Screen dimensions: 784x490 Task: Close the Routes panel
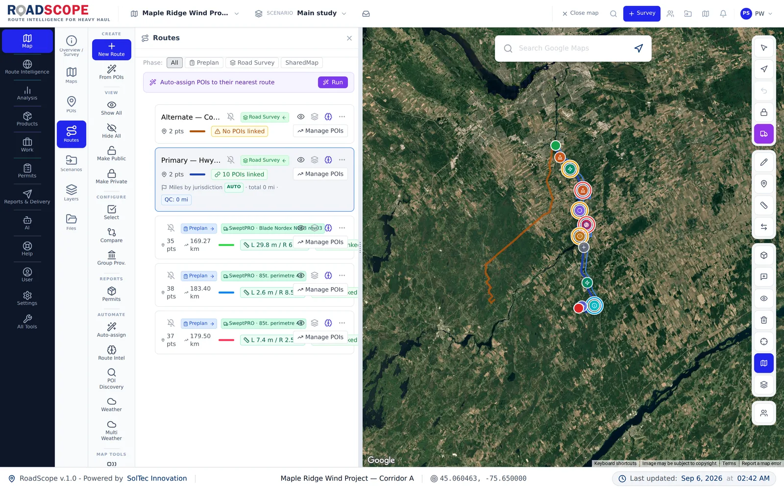coord(349,38)
